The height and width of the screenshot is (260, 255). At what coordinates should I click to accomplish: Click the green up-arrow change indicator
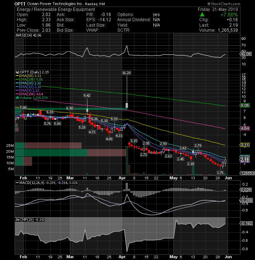(202, 15)
